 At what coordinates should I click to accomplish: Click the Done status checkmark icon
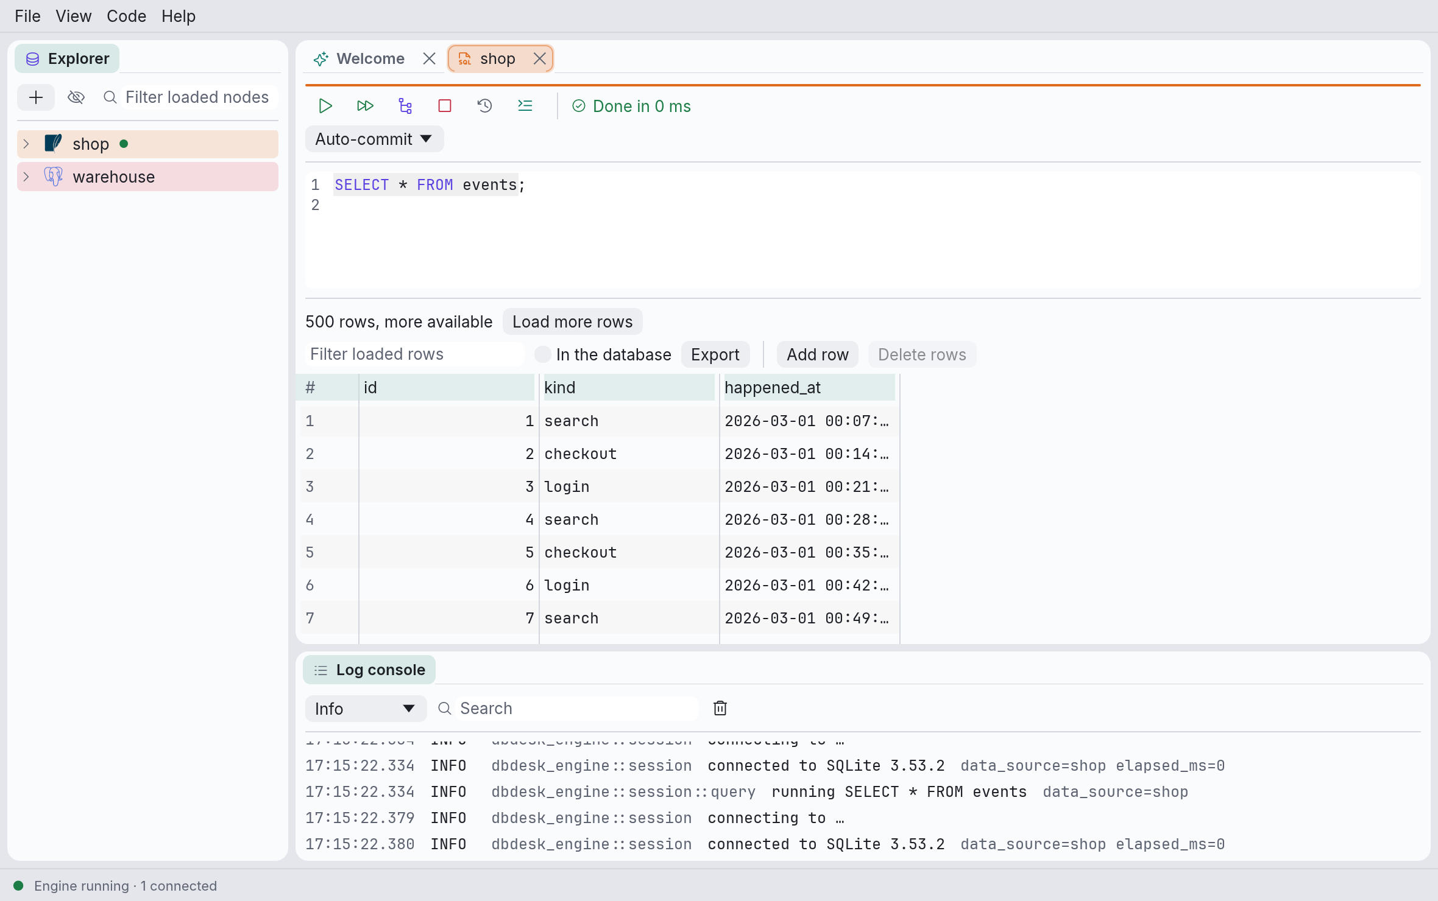click(x=579, y=106)
